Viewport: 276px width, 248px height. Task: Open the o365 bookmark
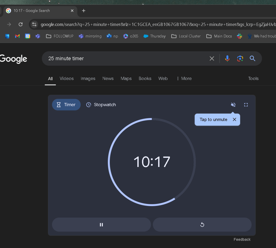click(131, 36)
